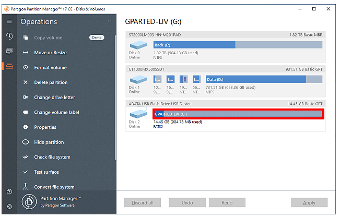340x218 pixels.
Task: Click '731.51 GB (628.36 GB used)' text
Action: pyautogui.click(x=230, y=88)
